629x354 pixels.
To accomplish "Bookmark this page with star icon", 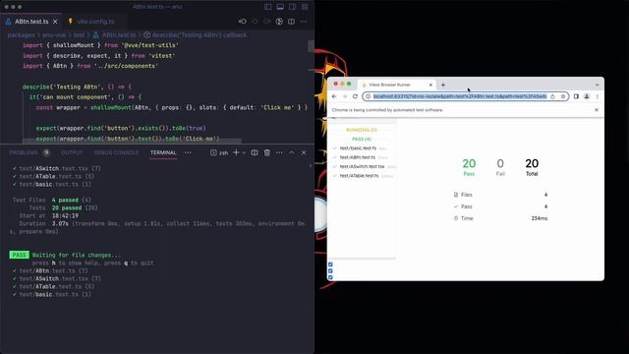I will coord(563,96).
